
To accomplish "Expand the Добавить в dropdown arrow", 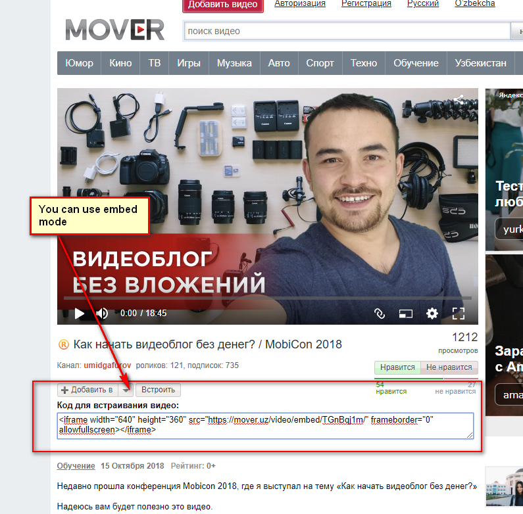I will tap(126, 390).
